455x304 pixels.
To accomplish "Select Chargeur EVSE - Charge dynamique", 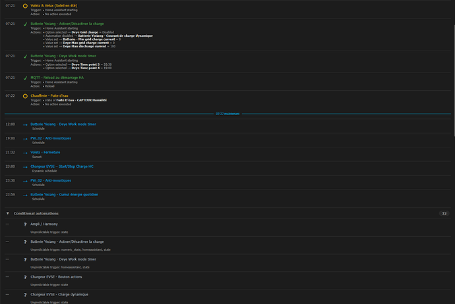I will click(59, 294).
